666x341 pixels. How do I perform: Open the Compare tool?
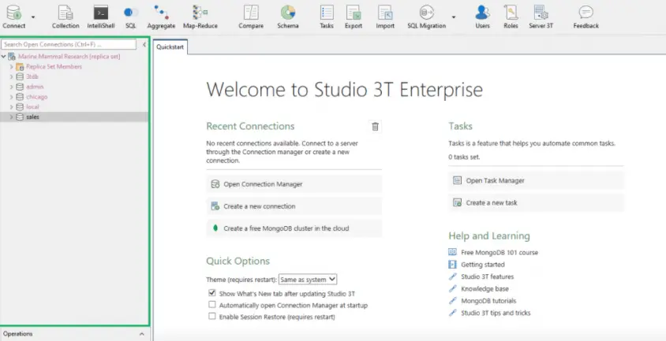pyautogui.click(x=251, y=17)
